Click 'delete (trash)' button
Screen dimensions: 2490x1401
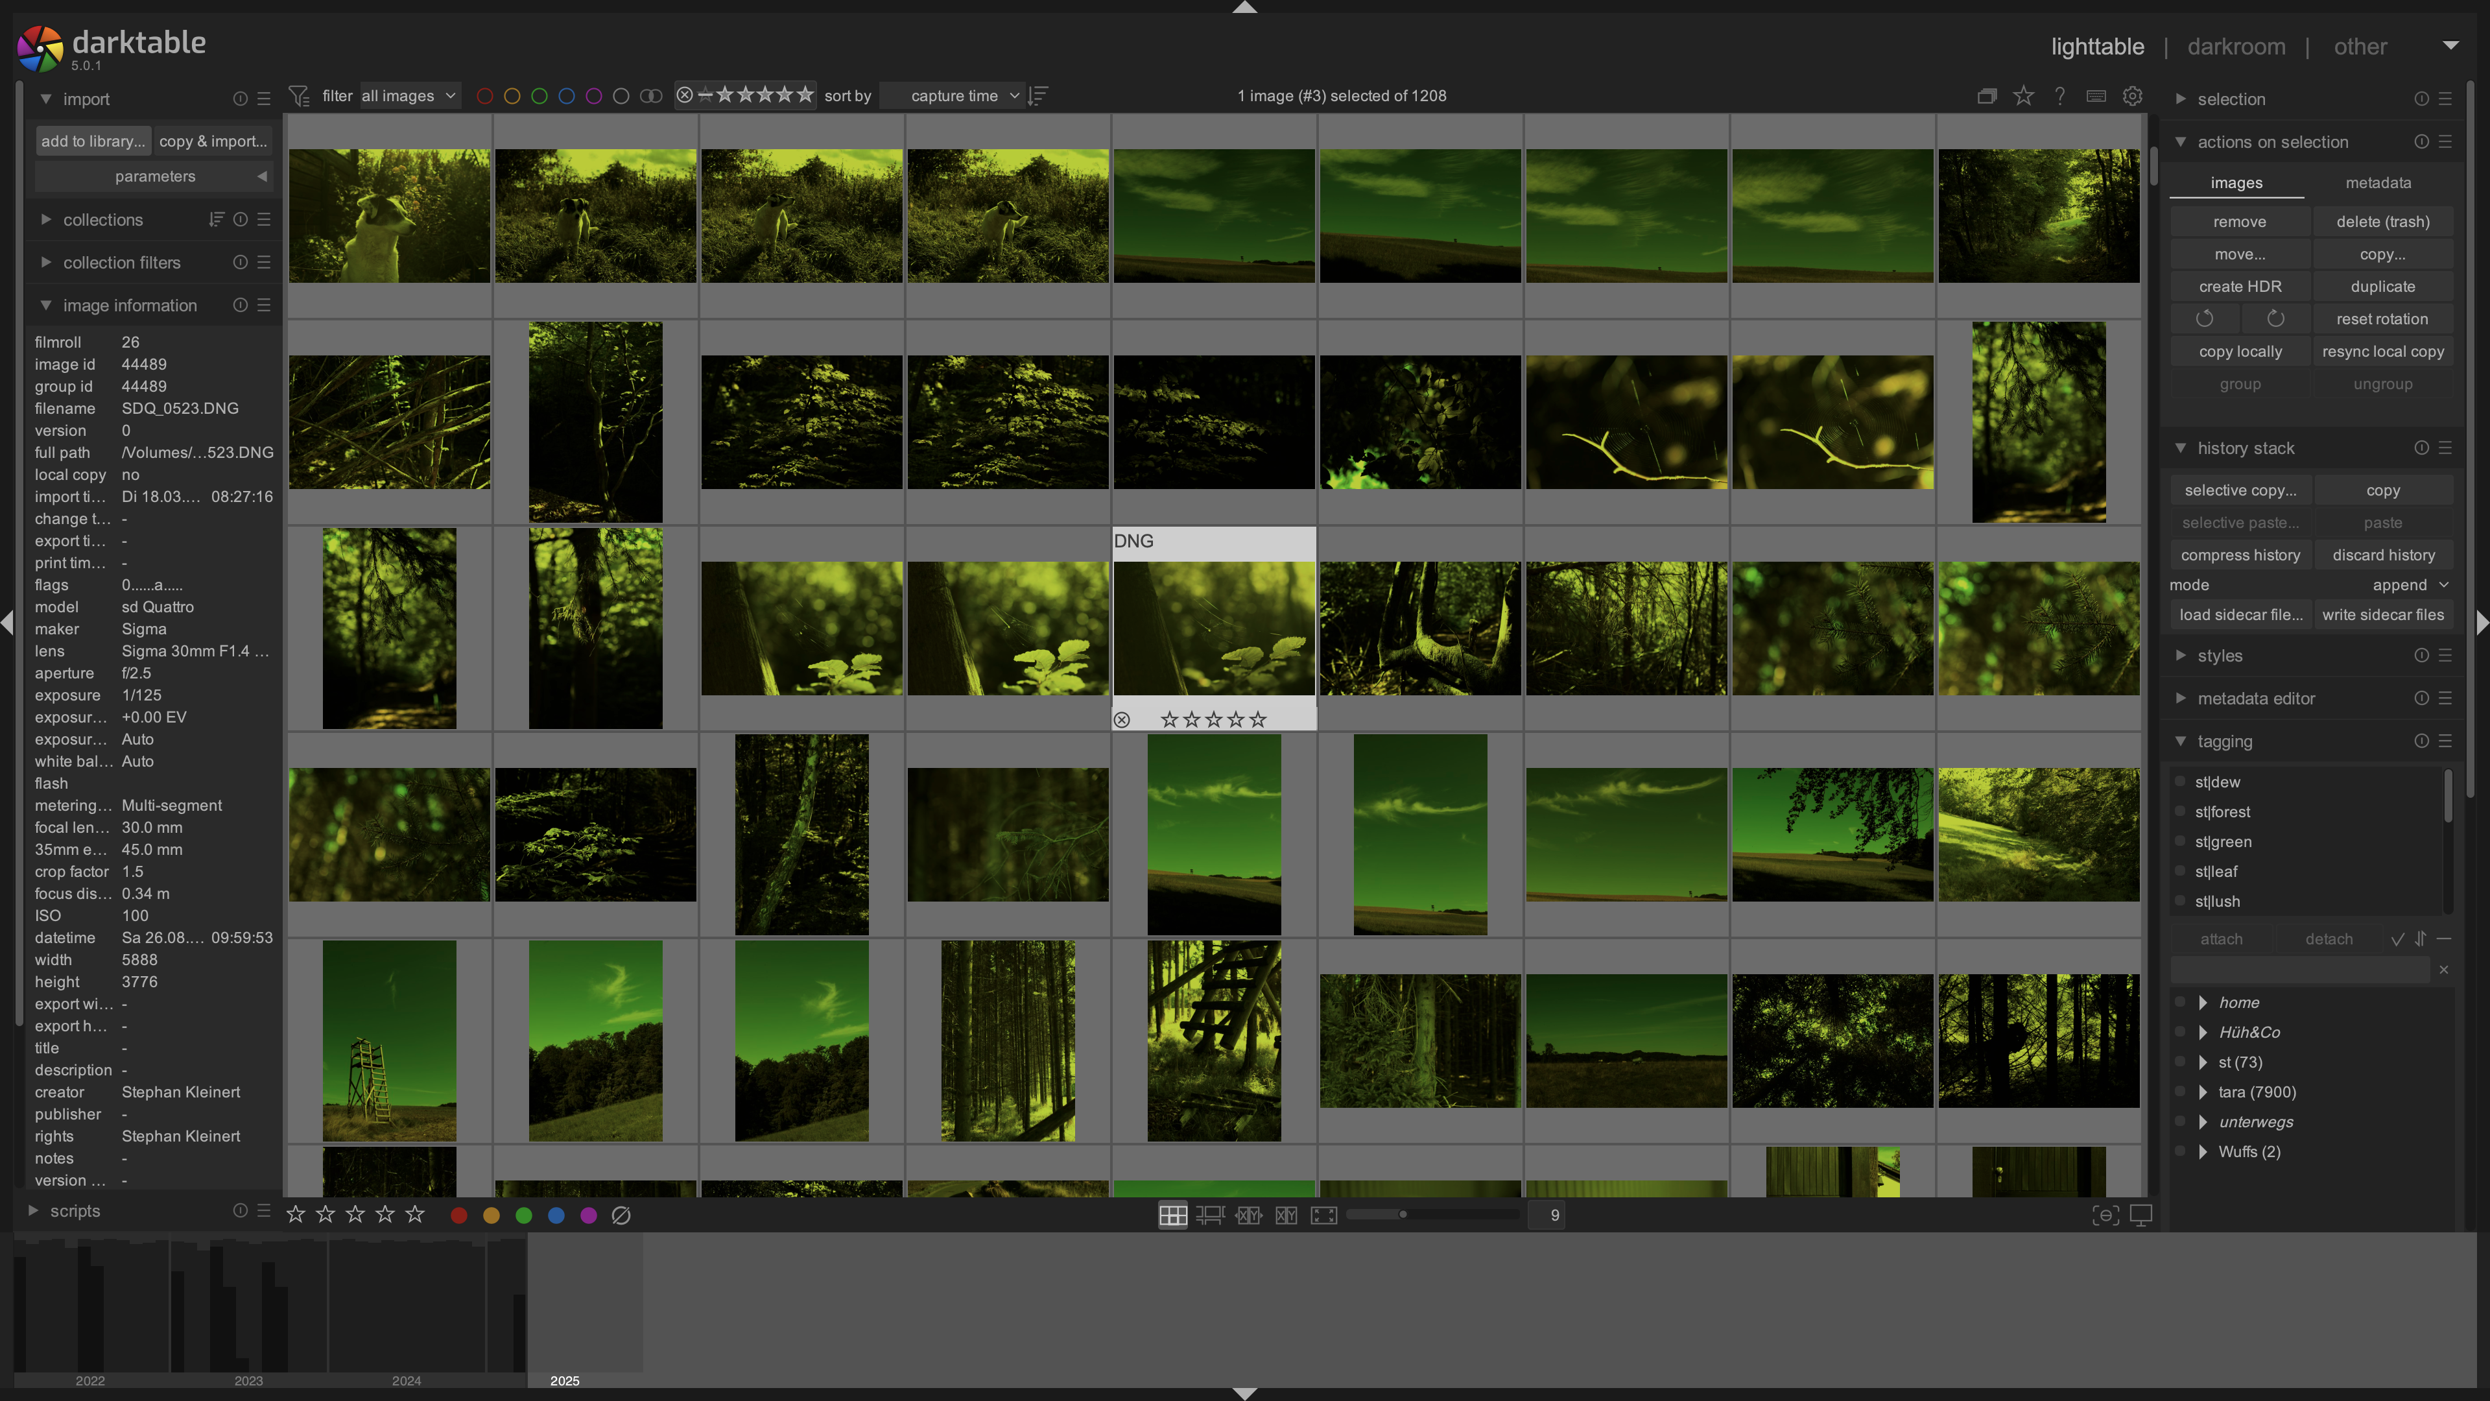click(2383, 221)
